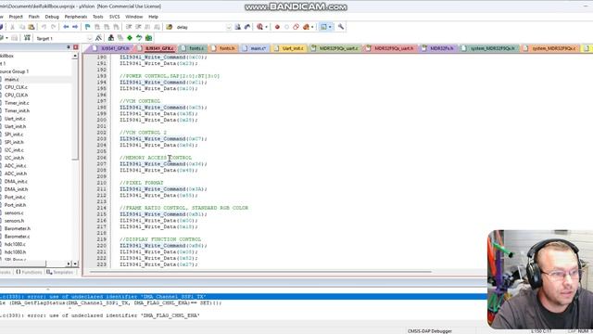Click the Paste toolbar icon
593x334 pixels.
coord(32,27)
